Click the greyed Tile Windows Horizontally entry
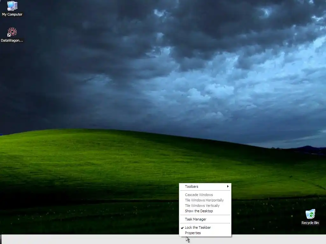 (205, 200)
